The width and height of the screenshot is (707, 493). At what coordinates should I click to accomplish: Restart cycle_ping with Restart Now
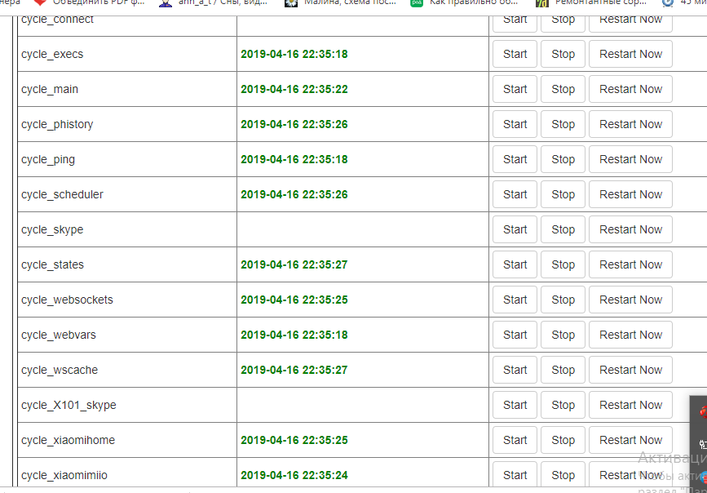(x=630, y=159)
